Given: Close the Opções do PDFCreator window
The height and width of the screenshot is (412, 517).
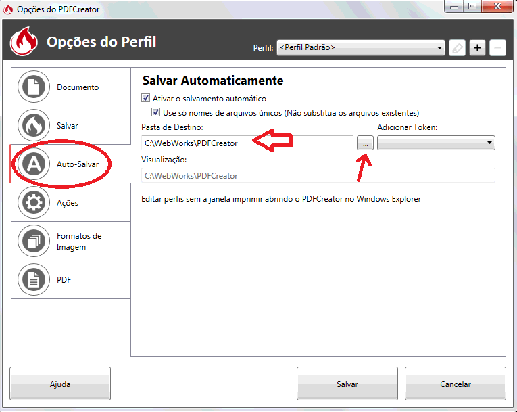Looking at the screenshot, I should pos(497,7).
